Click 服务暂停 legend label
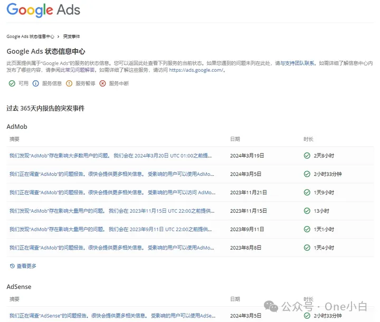The image size is (380, 322). (x=85, y=83)
